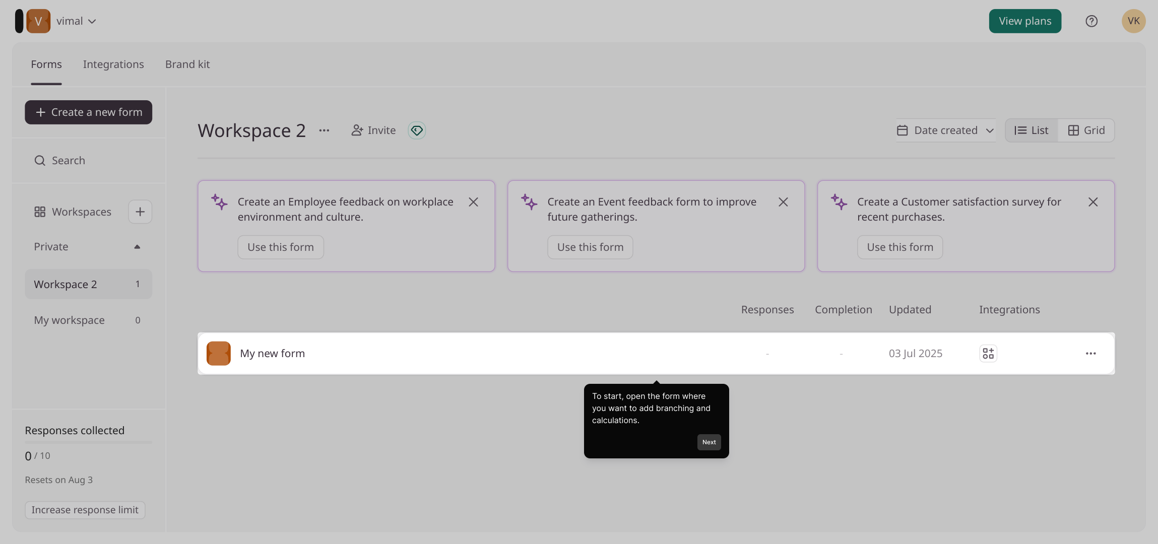
Task: Click sparkle icon on Employee feedback card
Action: pyautogui.click(x=219, y=202)
